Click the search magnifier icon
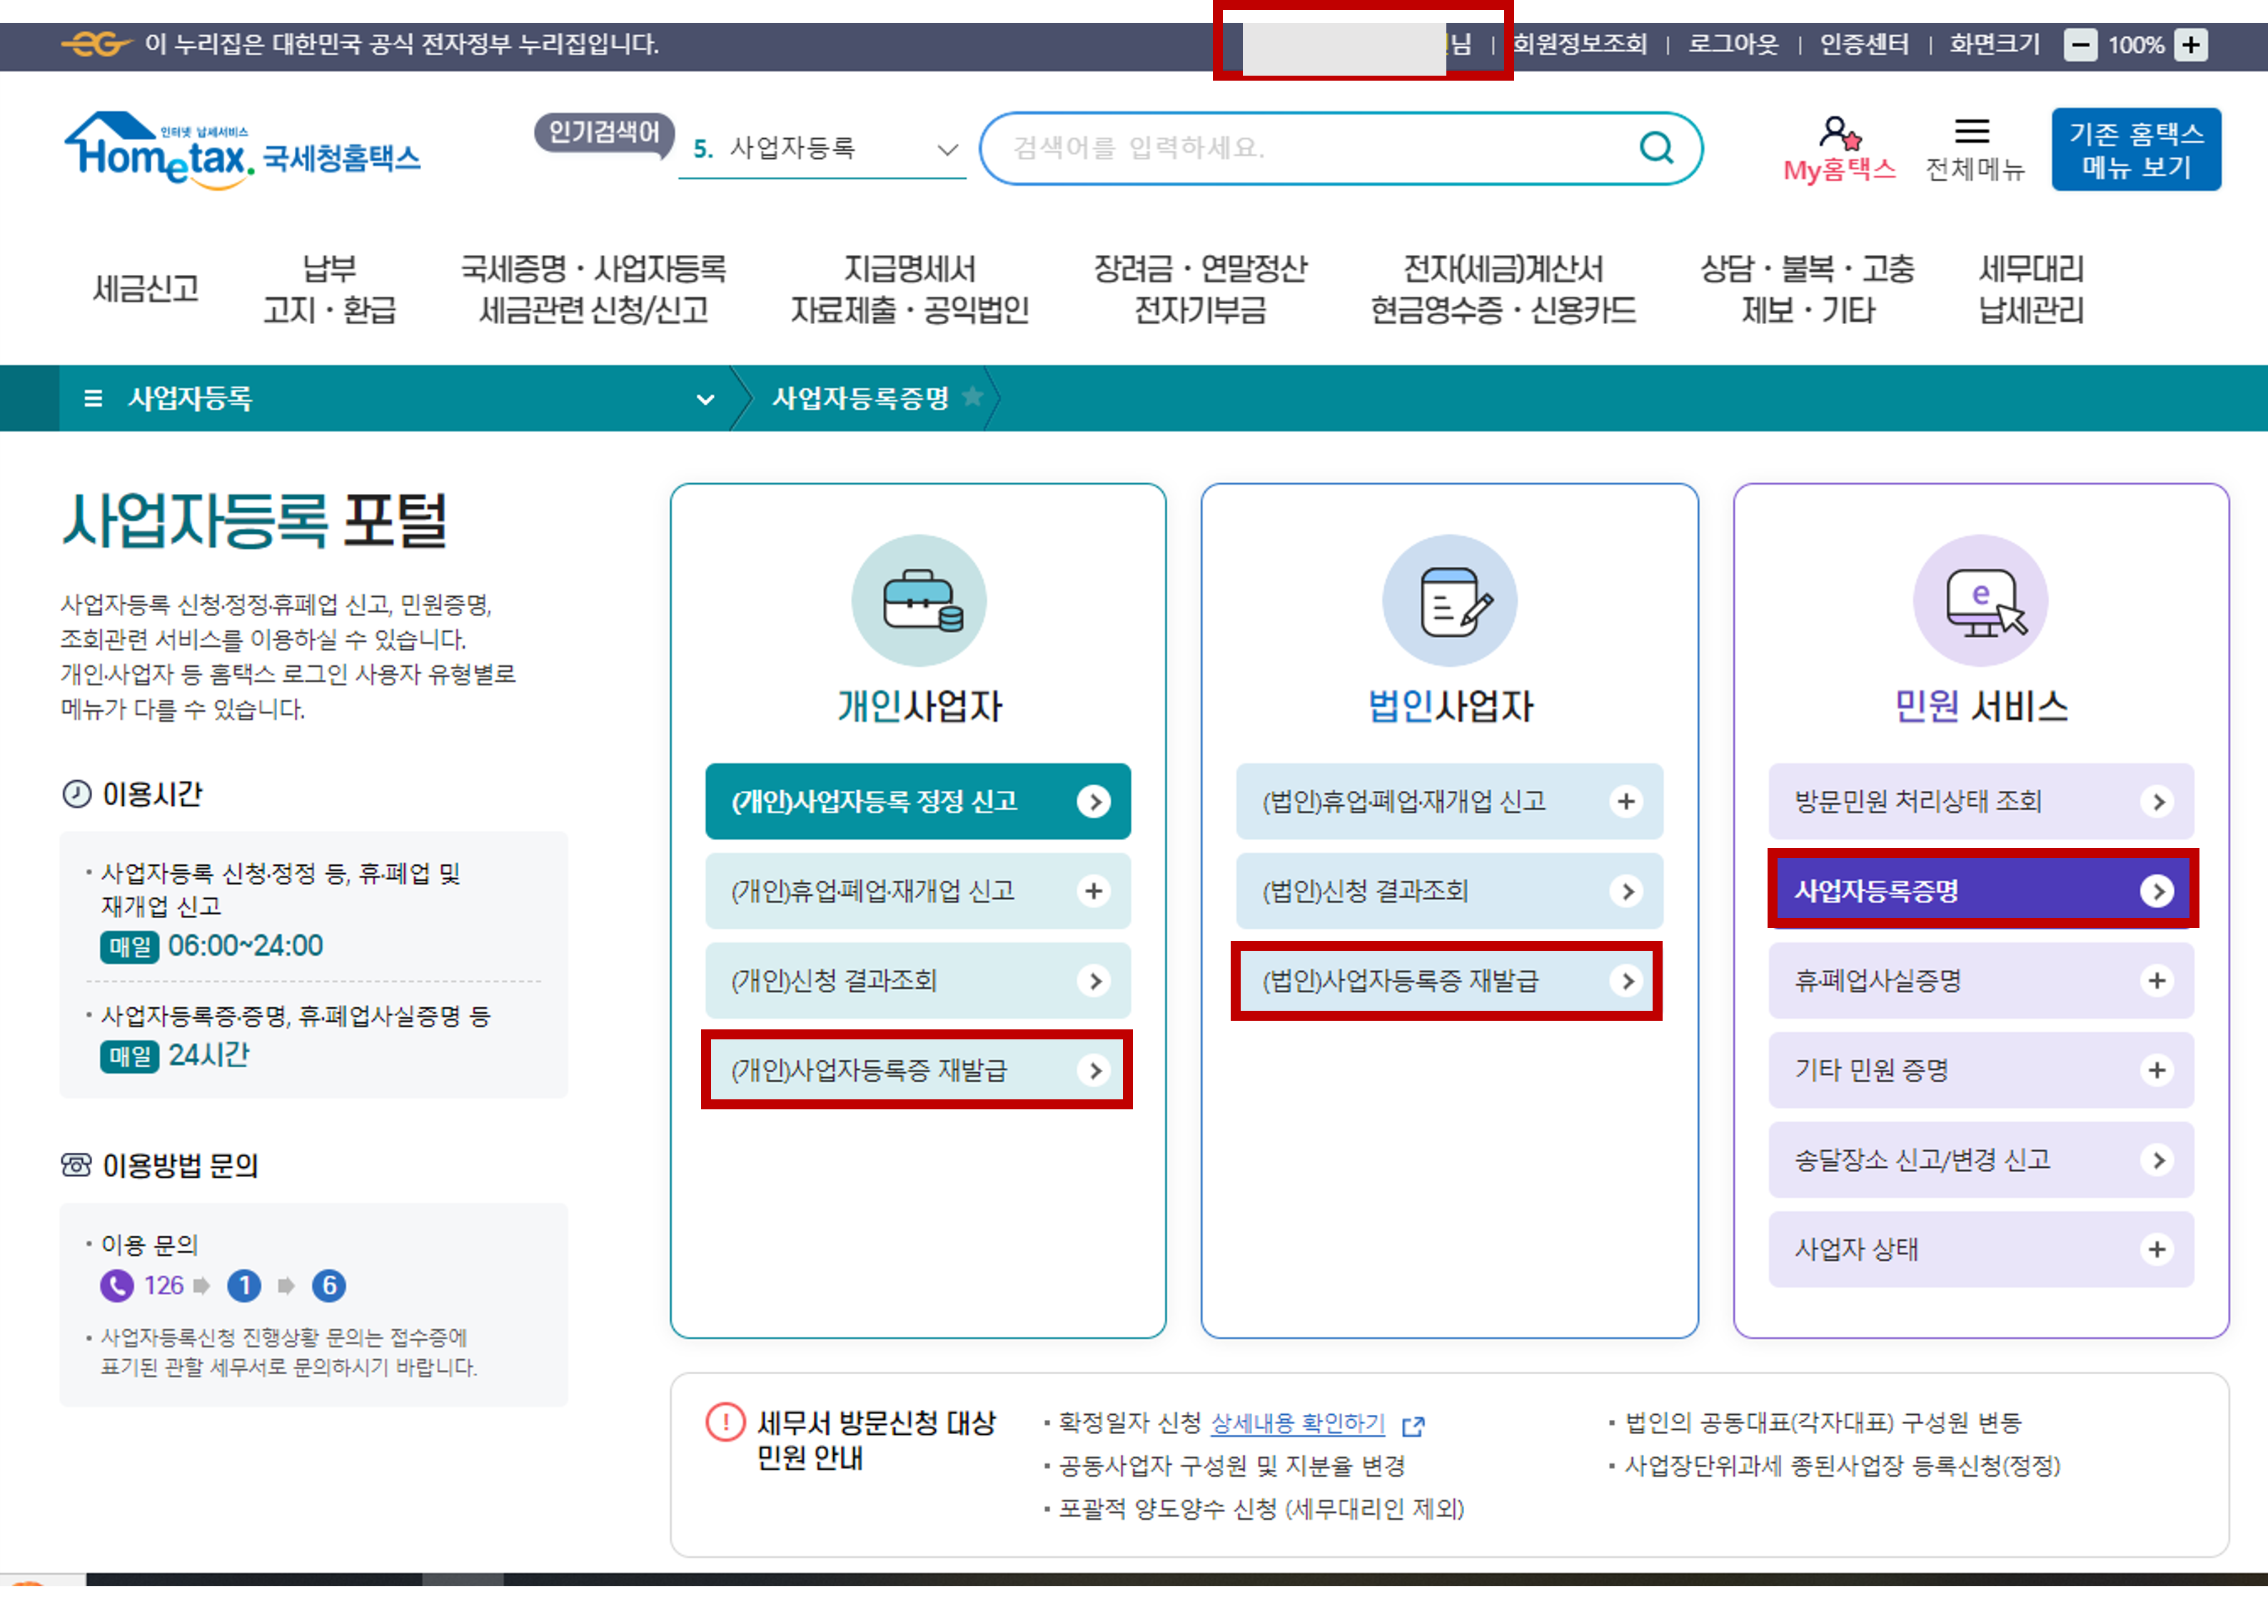 pyautogui.click(x=1656, y=148)
